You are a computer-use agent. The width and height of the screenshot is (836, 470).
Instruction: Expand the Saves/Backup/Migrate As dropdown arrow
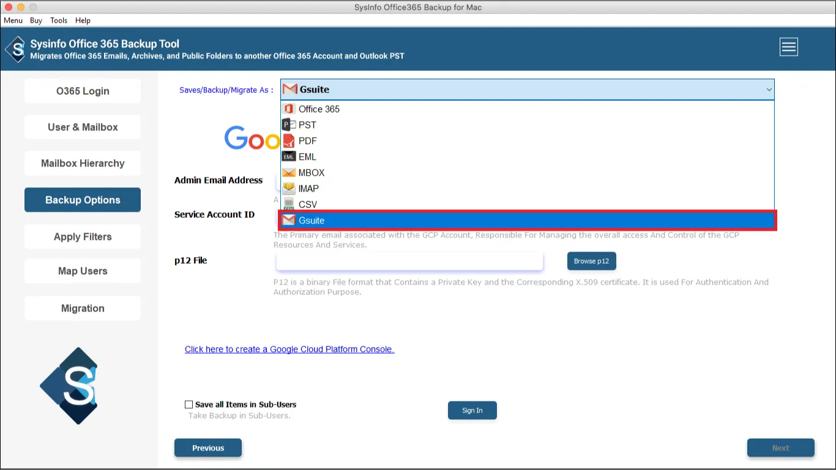pos(769,89)
